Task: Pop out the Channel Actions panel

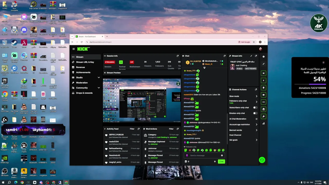Action: coord(256,89)
